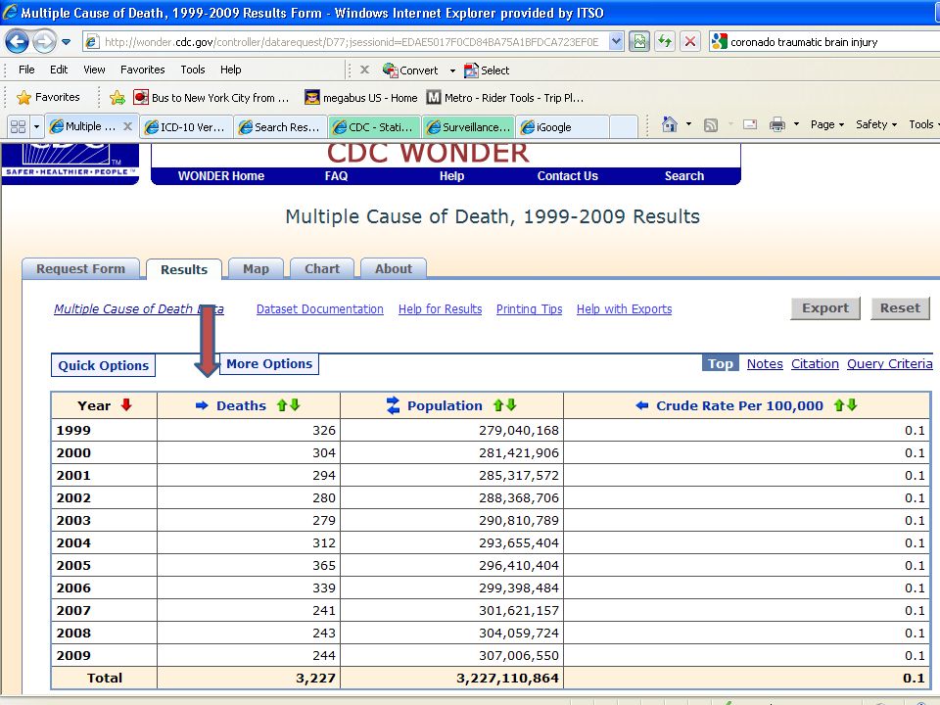940x705 pixels.
Task: Click the Home house icon
Action: pos(669,124)
